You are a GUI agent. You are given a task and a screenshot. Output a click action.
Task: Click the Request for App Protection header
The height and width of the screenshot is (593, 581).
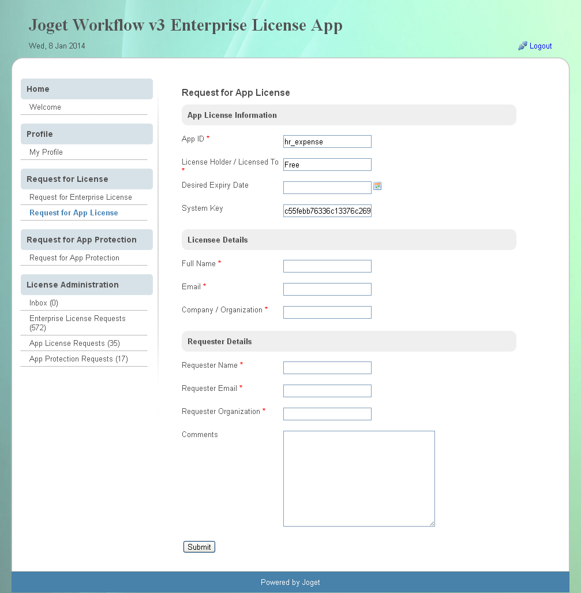coord(87,240)
